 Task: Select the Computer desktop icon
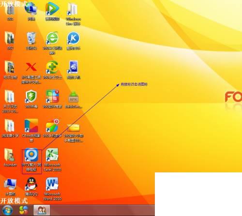click(x=10, y=187)
